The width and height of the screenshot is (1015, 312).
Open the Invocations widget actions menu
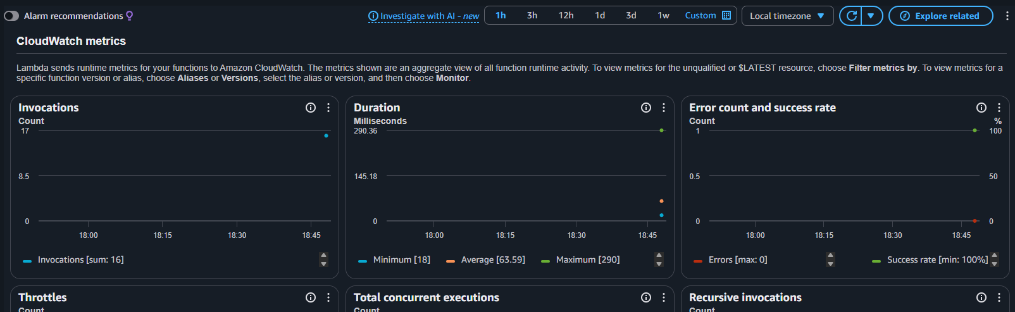coord(328,108)
